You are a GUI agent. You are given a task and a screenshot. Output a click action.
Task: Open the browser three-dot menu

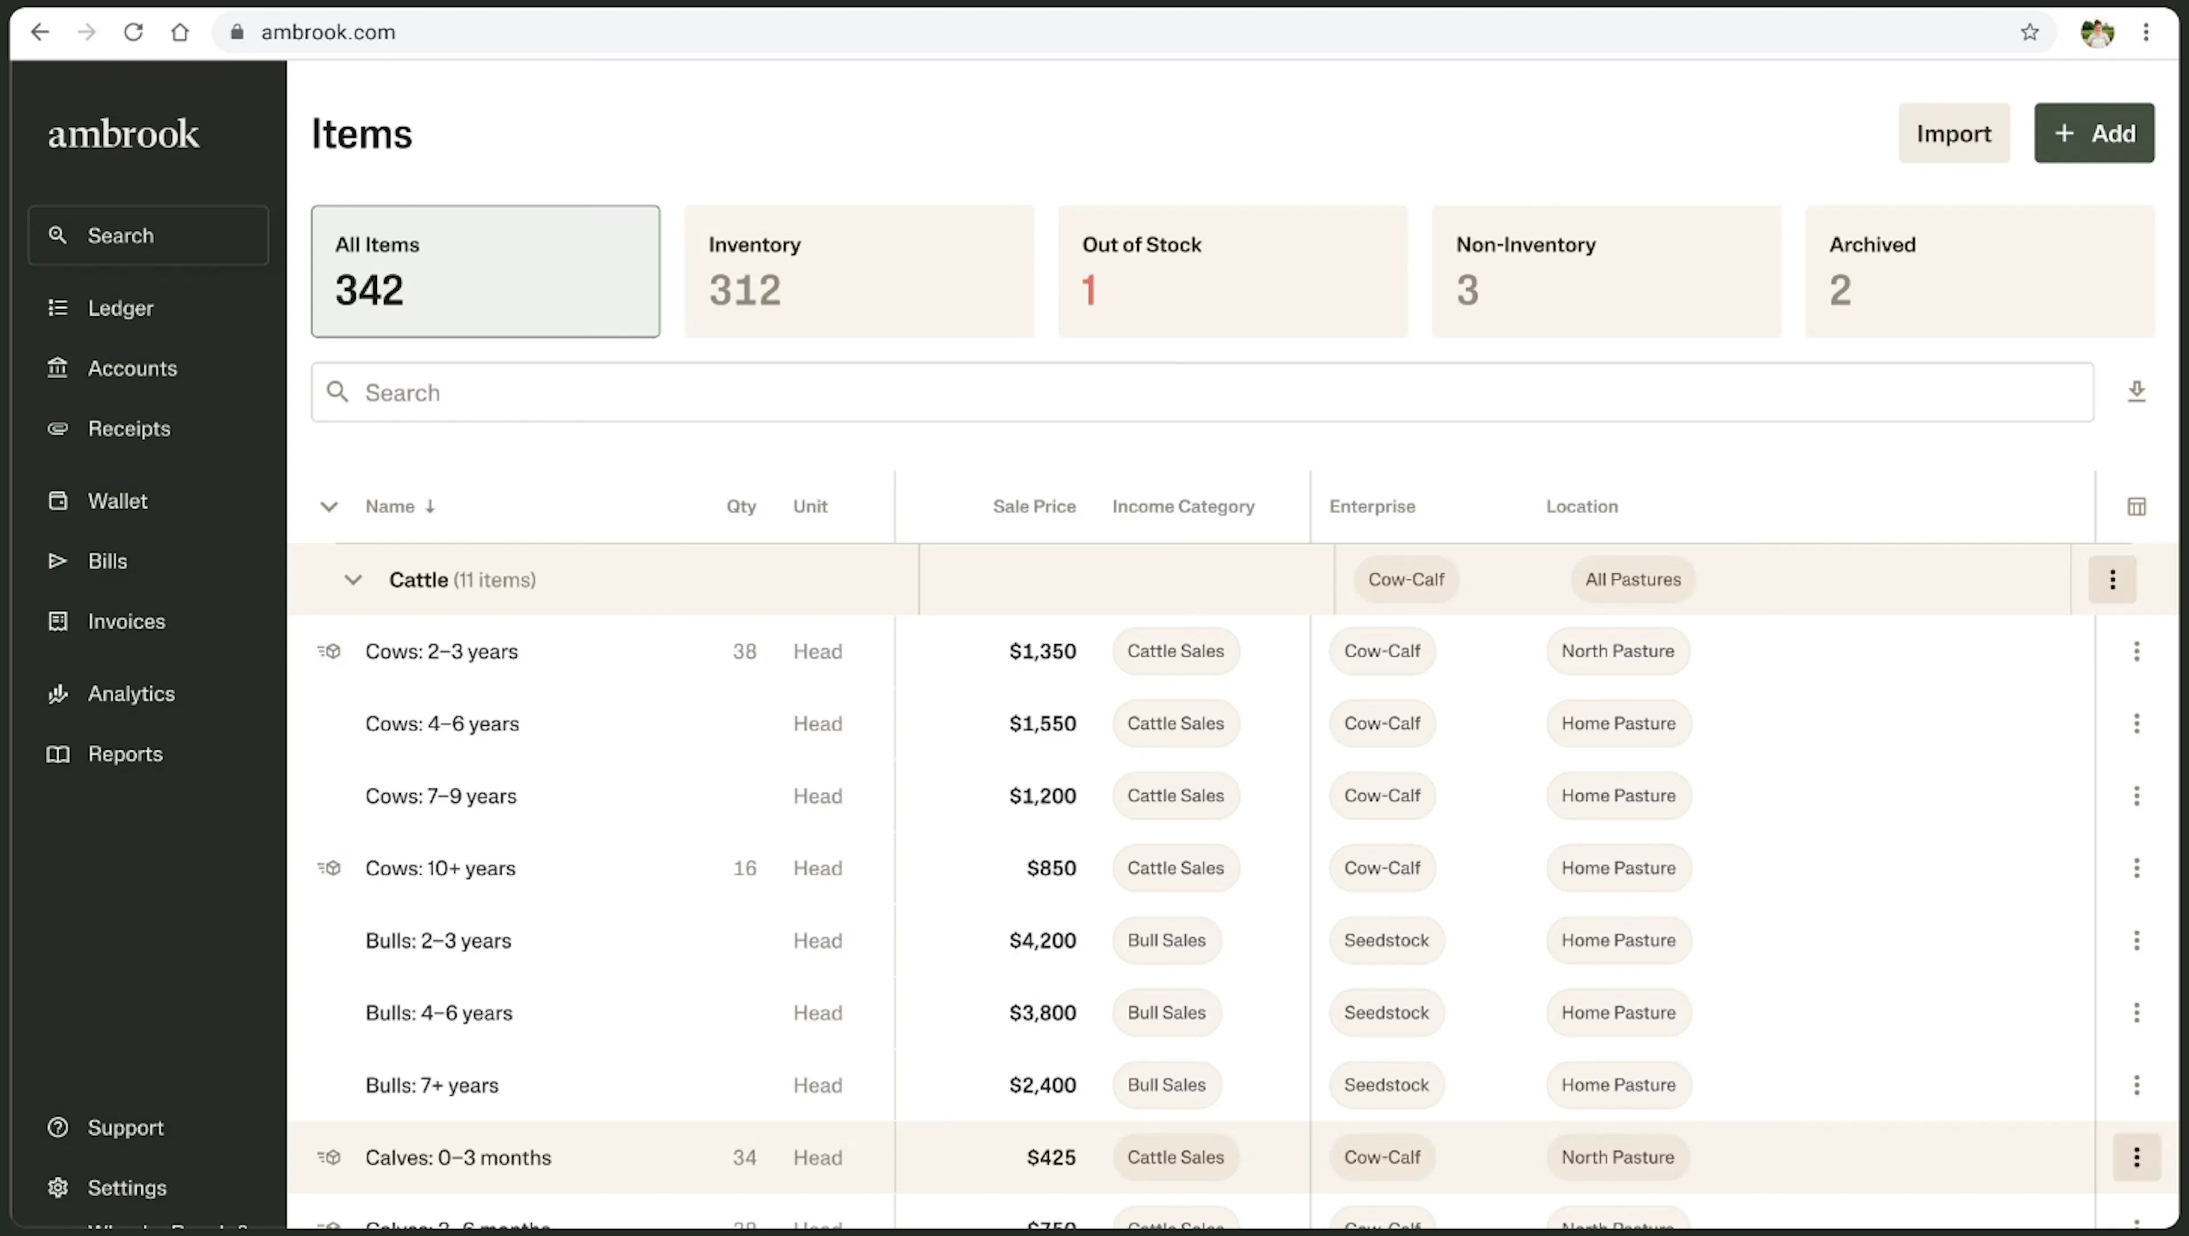[x=2146, y=32]
